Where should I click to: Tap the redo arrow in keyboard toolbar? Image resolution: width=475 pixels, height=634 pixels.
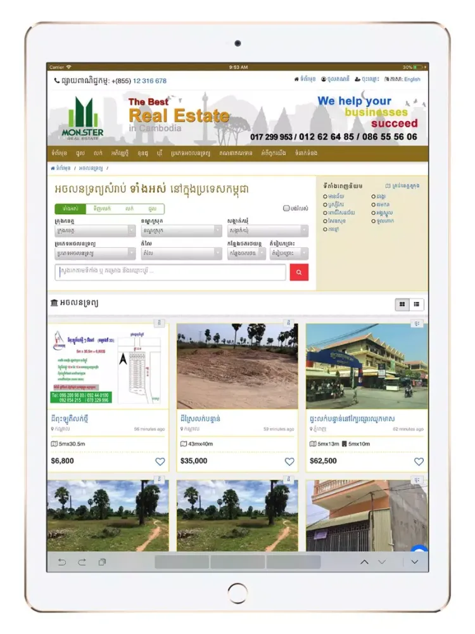click(82, 562)
